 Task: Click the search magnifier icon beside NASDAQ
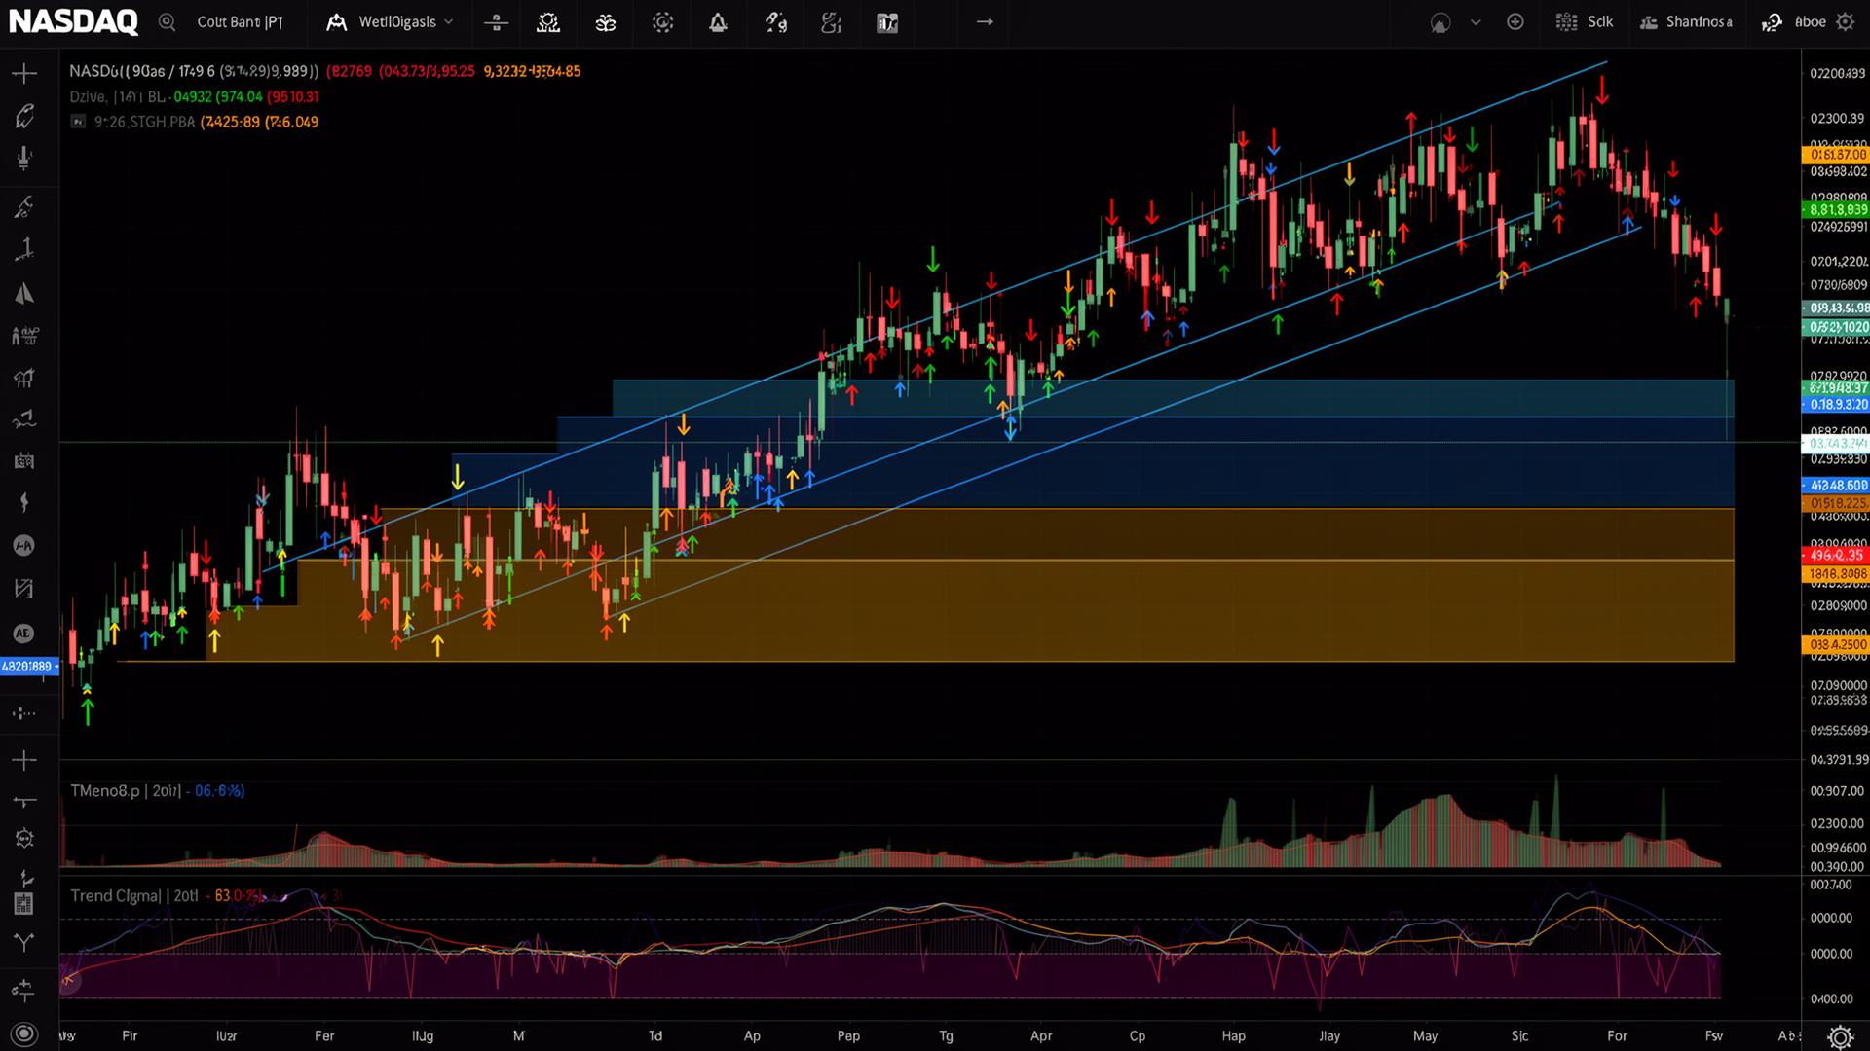(168, 22)
